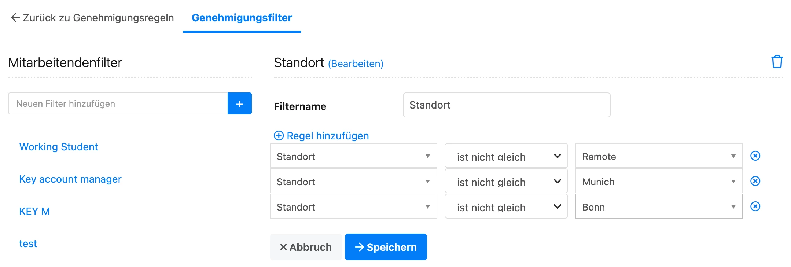Expand the 'ist nicht gleich' operator in the Munich row
791x267 pixels.
pyautogui.click(x=506, y=182)
